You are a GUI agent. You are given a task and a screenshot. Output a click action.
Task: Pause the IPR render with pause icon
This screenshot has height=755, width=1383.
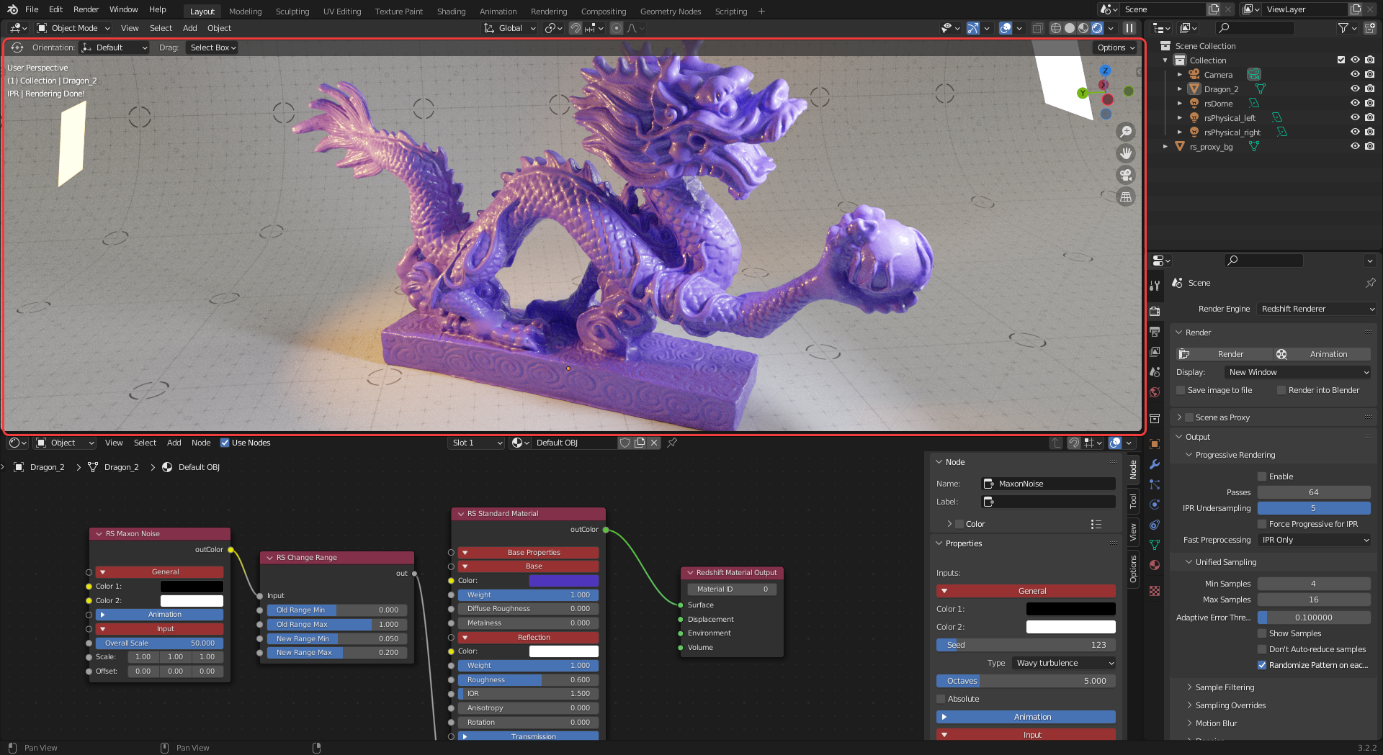pyautogui.click(x=1129, y=28)
